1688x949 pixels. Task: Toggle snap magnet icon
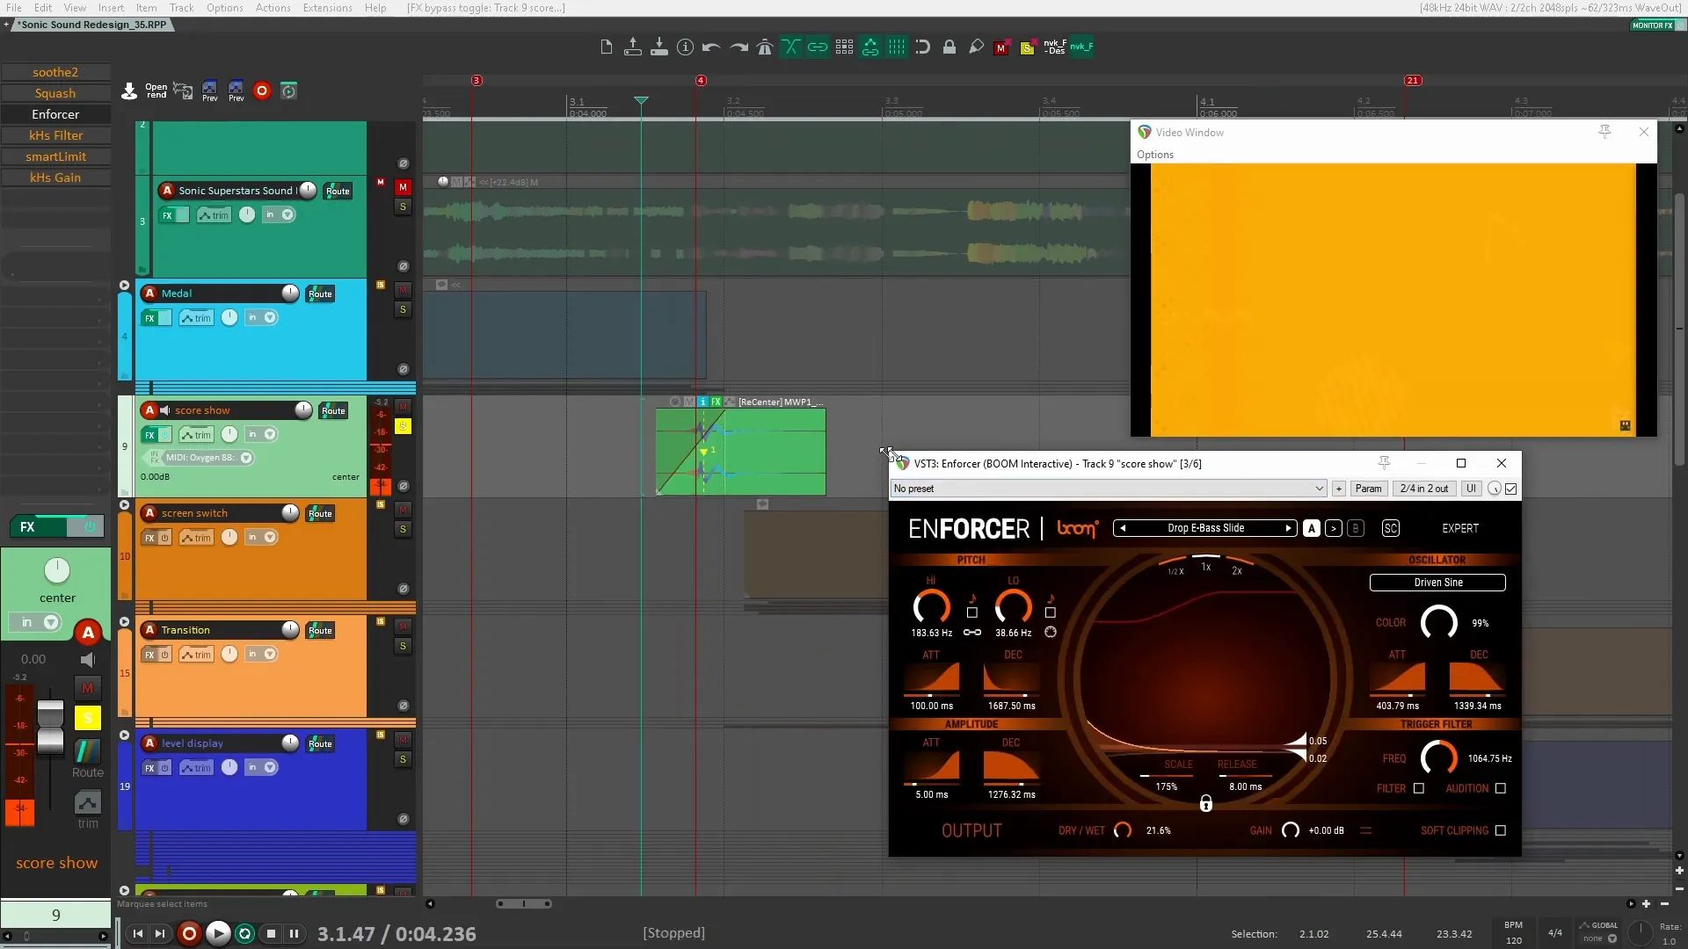pyautogui.click(x=922, y=47)
